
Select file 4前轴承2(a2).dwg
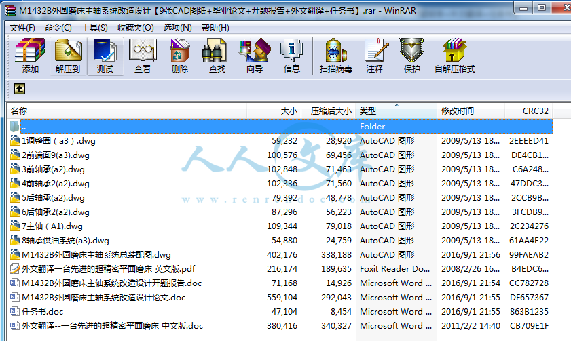[x=56, y=183]
